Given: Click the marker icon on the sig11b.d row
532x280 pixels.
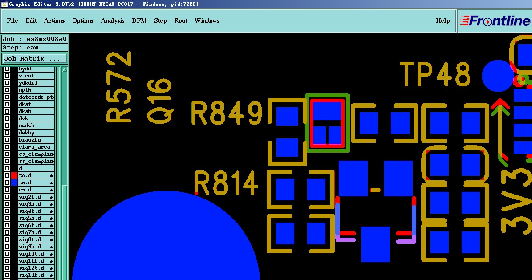Looking at the screenshot, I should point(52,261).
